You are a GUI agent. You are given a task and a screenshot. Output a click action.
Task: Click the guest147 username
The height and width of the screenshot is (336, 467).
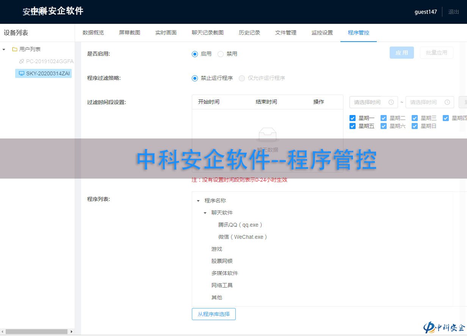click(x=426, y=12)
